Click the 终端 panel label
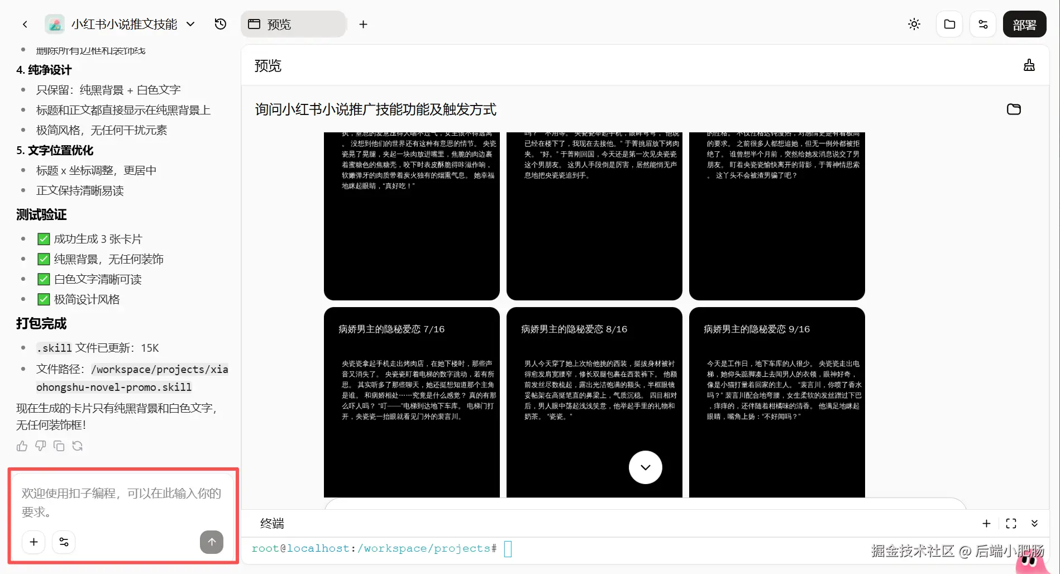This screenshot has width=1060, height=574. coord(273,523)
